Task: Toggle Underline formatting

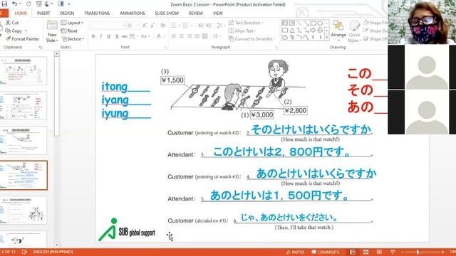Action: [109, 36]
